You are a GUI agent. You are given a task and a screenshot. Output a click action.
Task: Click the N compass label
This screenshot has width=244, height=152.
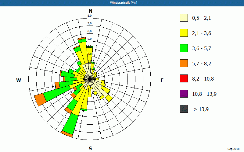tap(91, 11)
